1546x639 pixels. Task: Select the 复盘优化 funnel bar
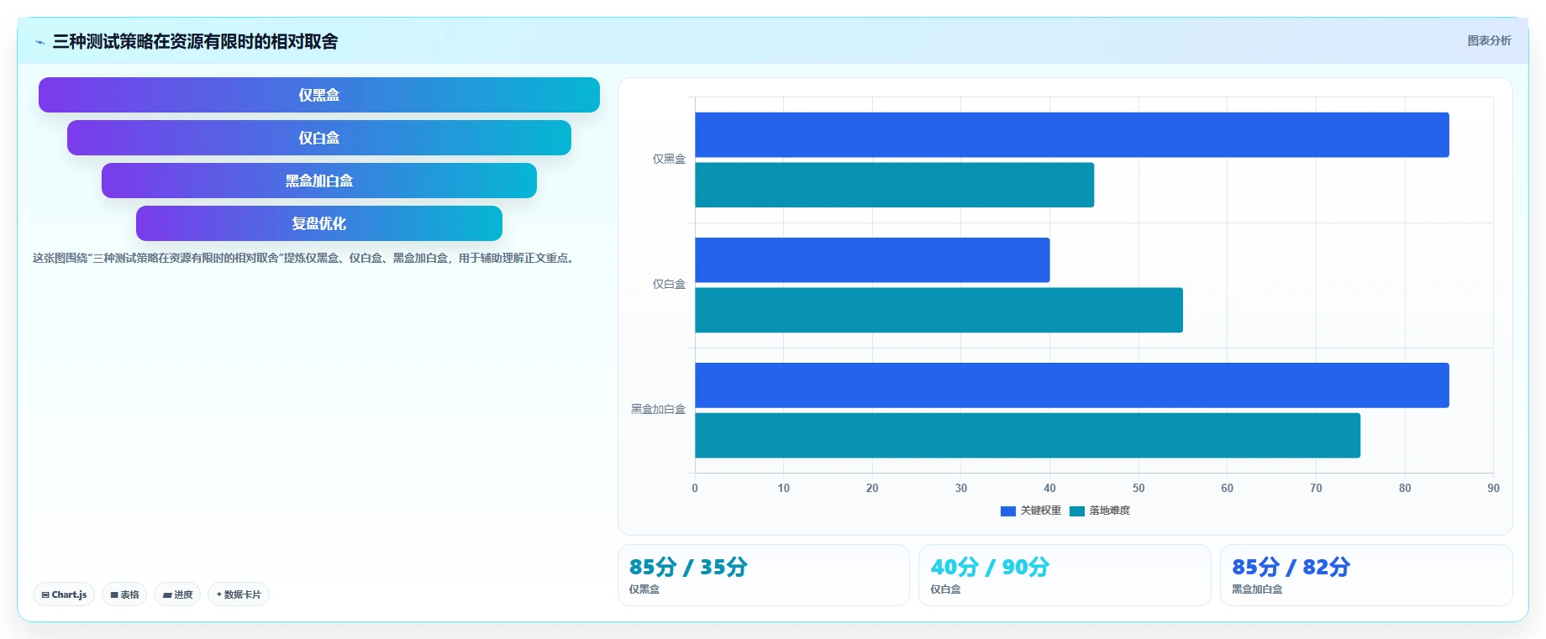319,223
